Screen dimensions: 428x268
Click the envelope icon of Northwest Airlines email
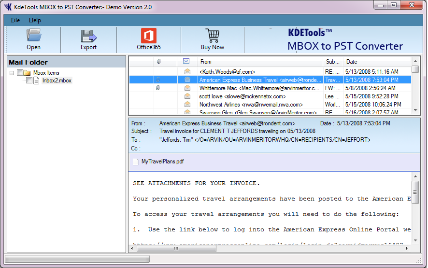point(187,104)
